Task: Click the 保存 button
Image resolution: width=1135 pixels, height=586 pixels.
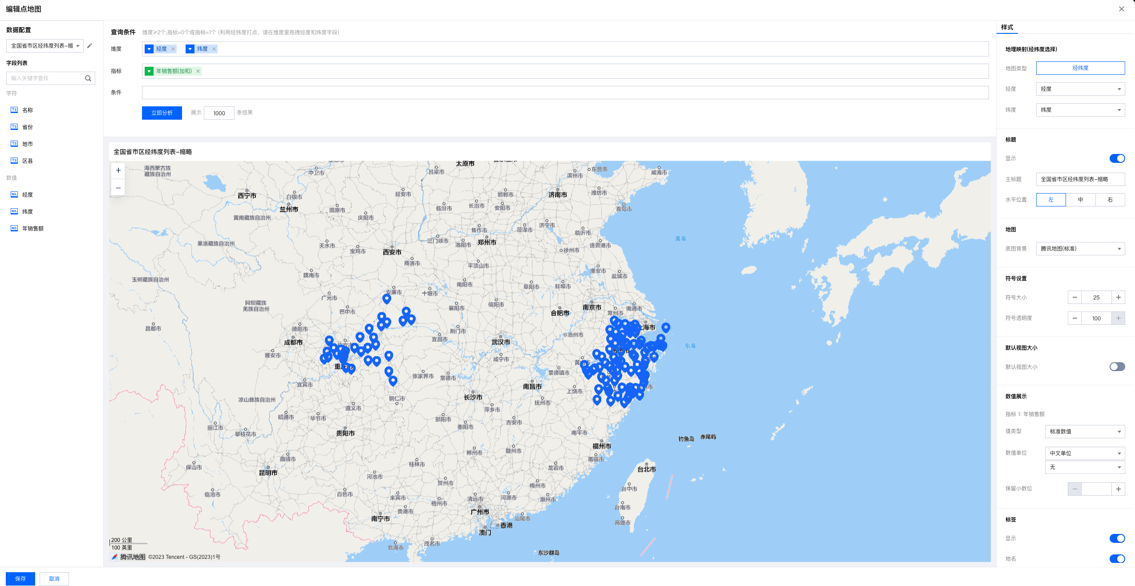Action: point(20,578)
